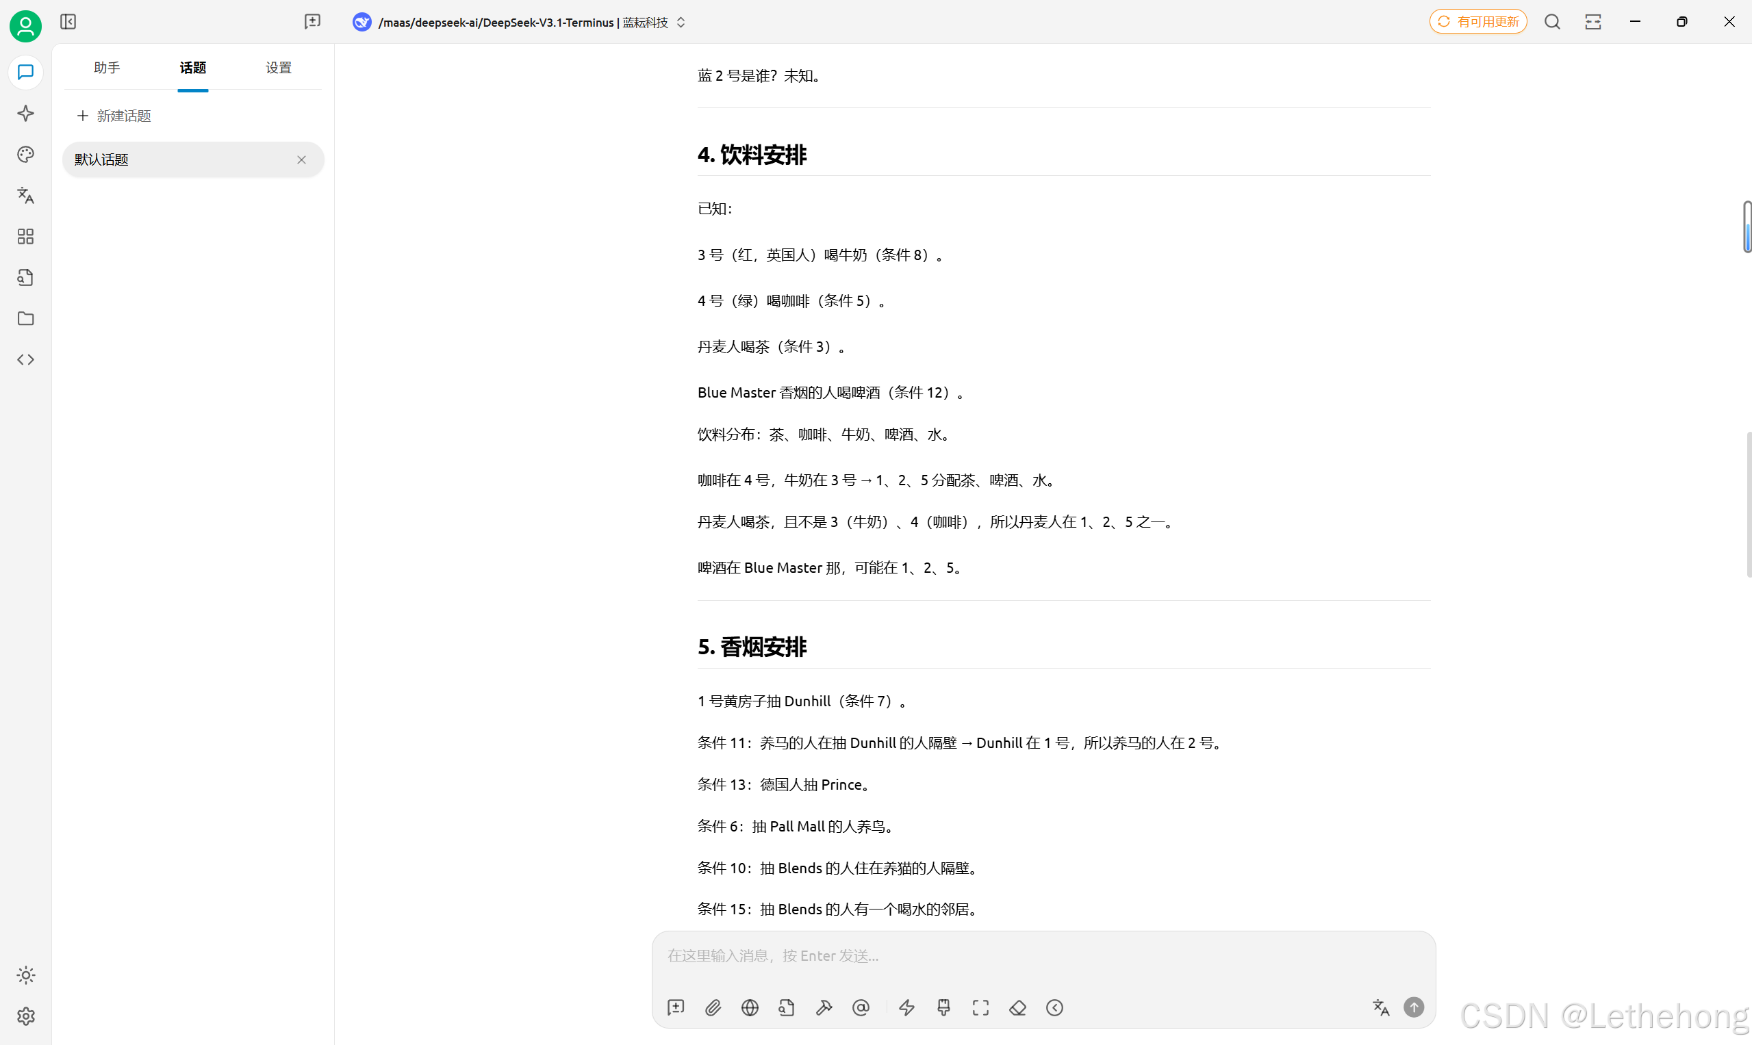Click new topic icon in top bar
The image size is (1752, 1045).
[312, 22]
